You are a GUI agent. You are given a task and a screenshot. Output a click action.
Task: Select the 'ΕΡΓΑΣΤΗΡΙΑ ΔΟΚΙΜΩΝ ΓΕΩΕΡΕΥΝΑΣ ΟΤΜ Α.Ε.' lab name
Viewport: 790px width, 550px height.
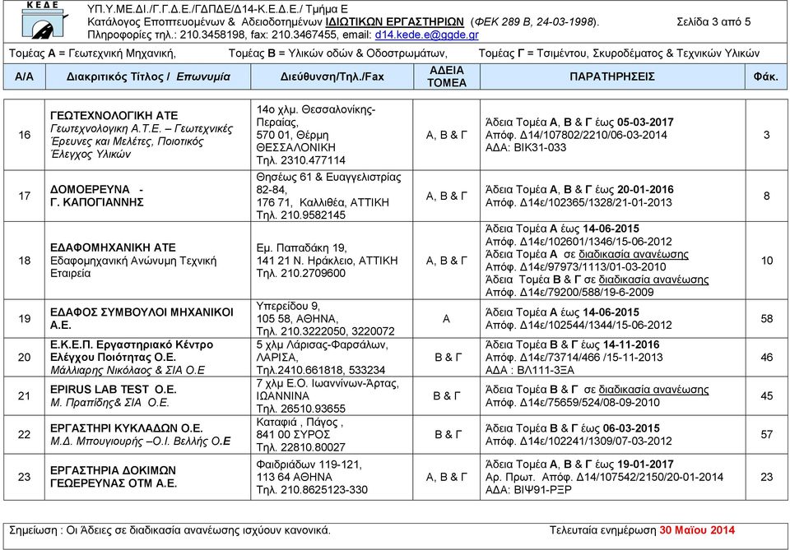pos(114,477)
